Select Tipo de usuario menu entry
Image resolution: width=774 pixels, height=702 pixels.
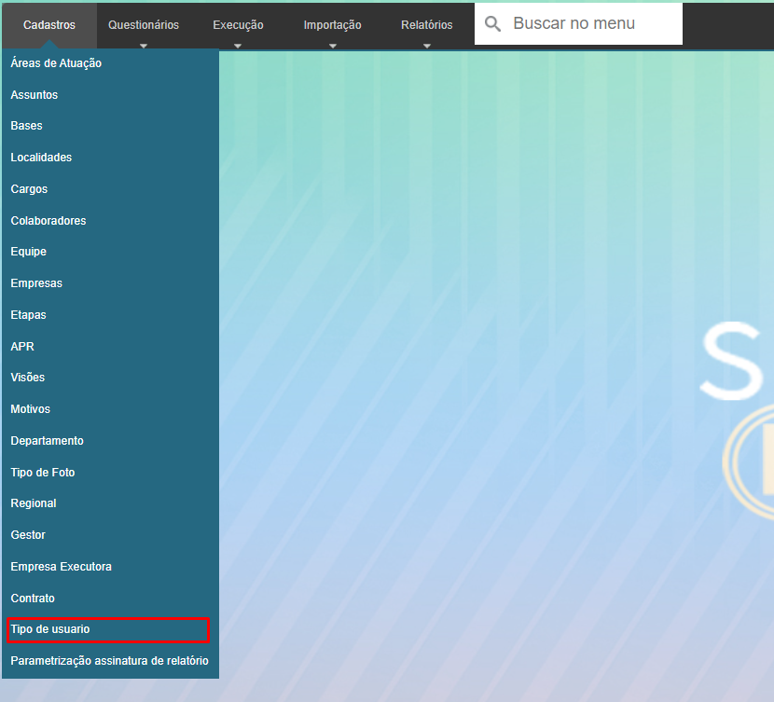tap(50, 630)
